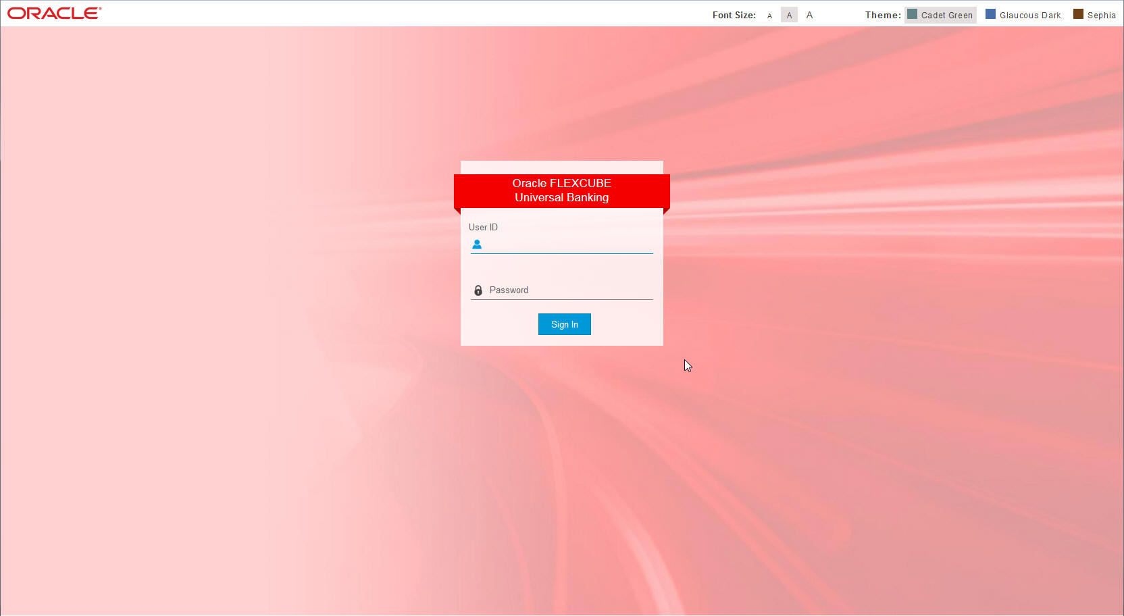The width and height of the screenshot is (1124, 616).
Task: Click the 'Theme:' label
Action: tap(883, 15)
